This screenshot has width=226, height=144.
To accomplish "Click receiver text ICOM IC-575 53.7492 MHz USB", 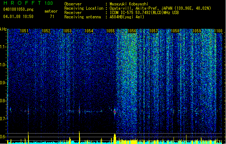I will pyautogui.click(x=144, y=13).
